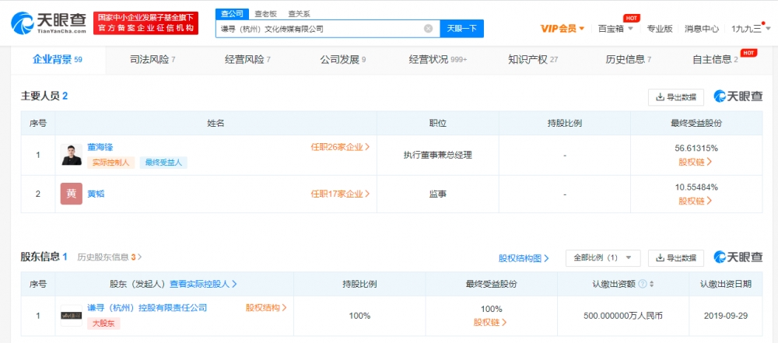Select the 监事 position cell

pos(437,194)
